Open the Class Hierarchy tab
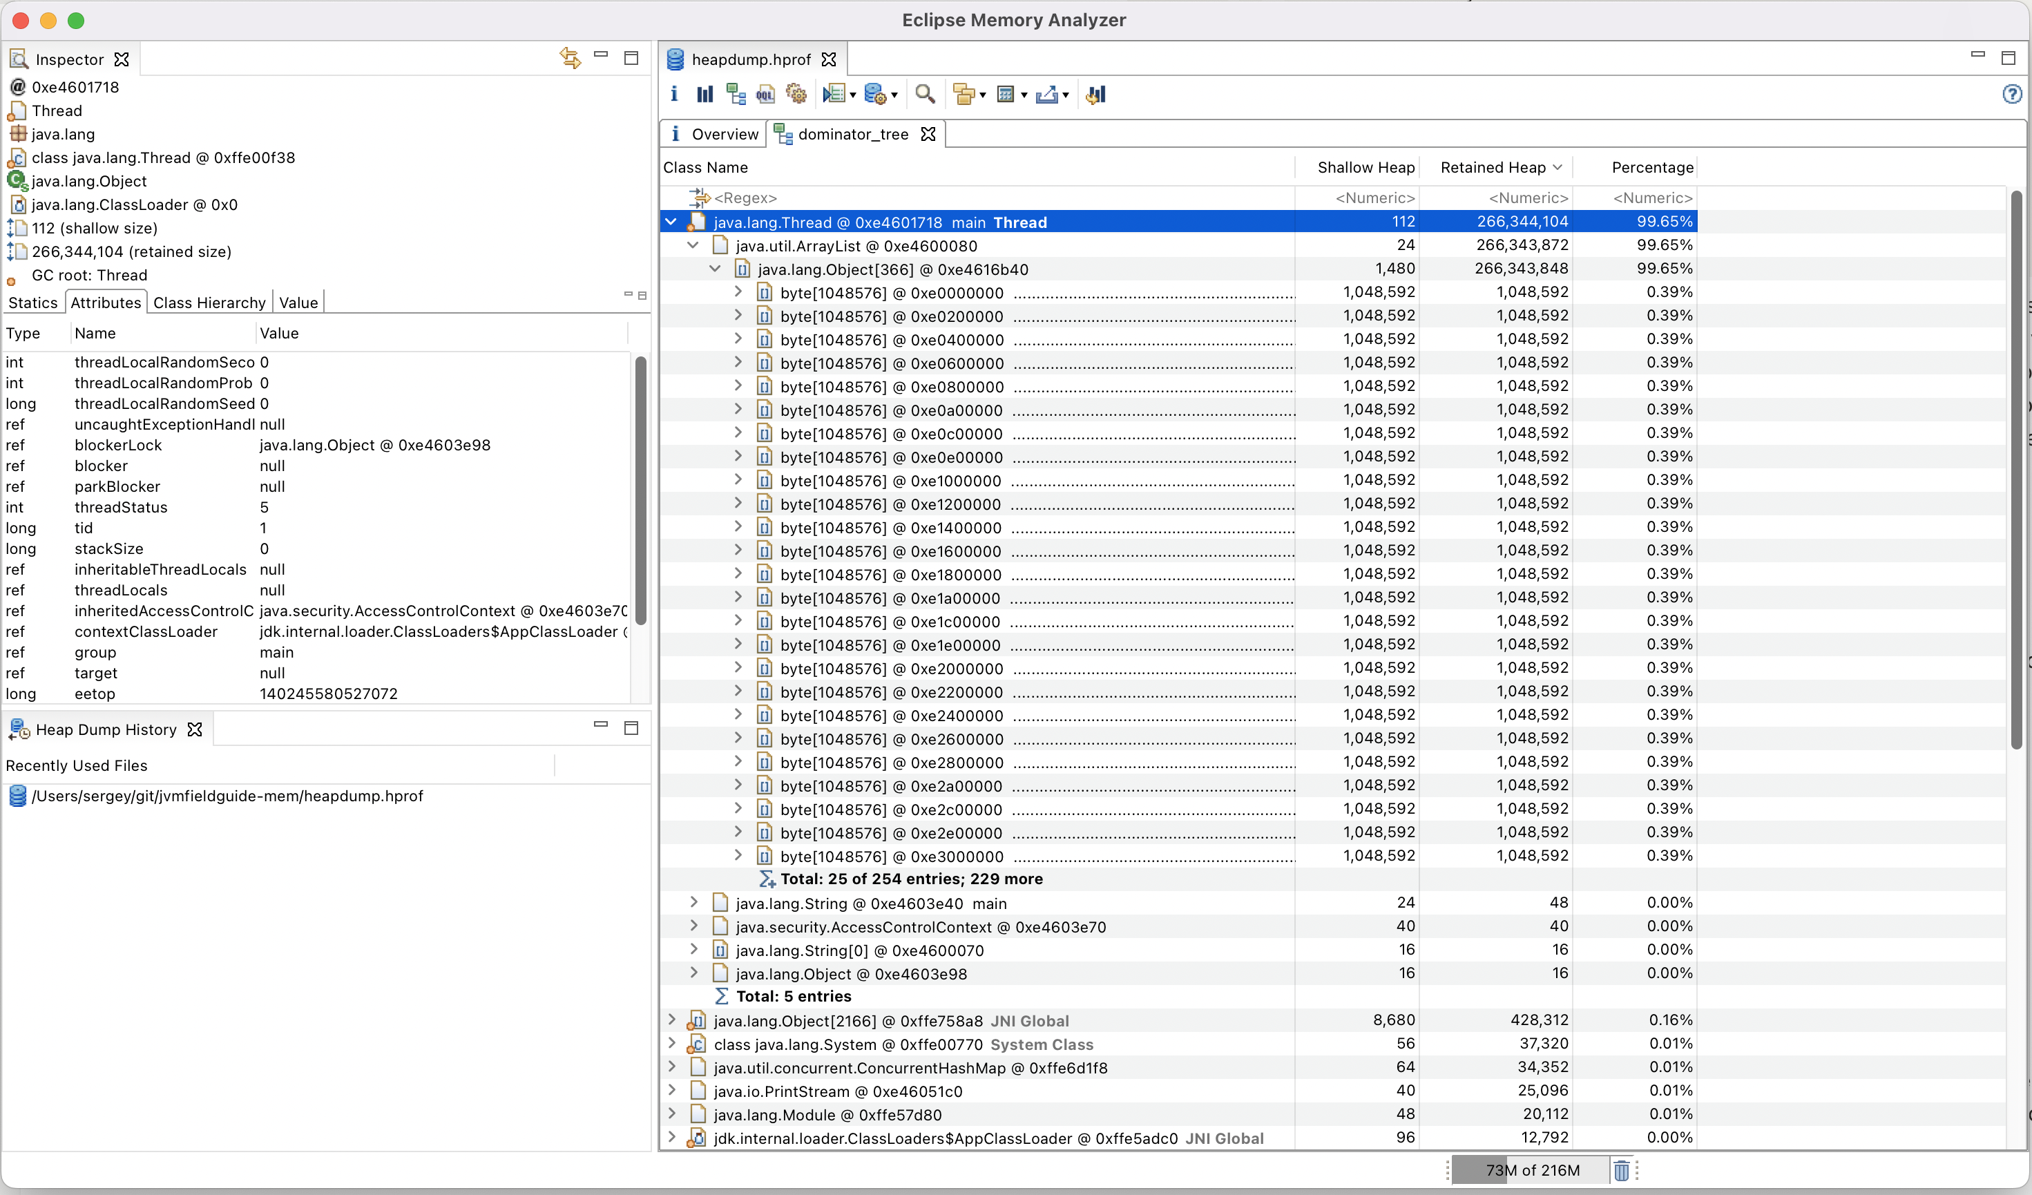Image resolution: width=2032 pixels, height=1195 pixels. (210, 303)
